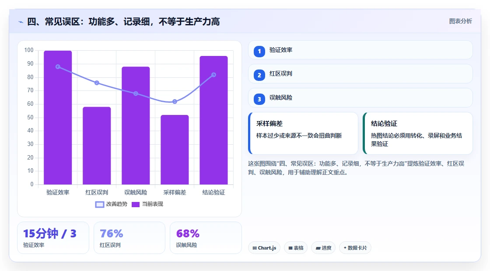
Task: Click the trend line point above 误触风险
Action: (x=136, y=94)
